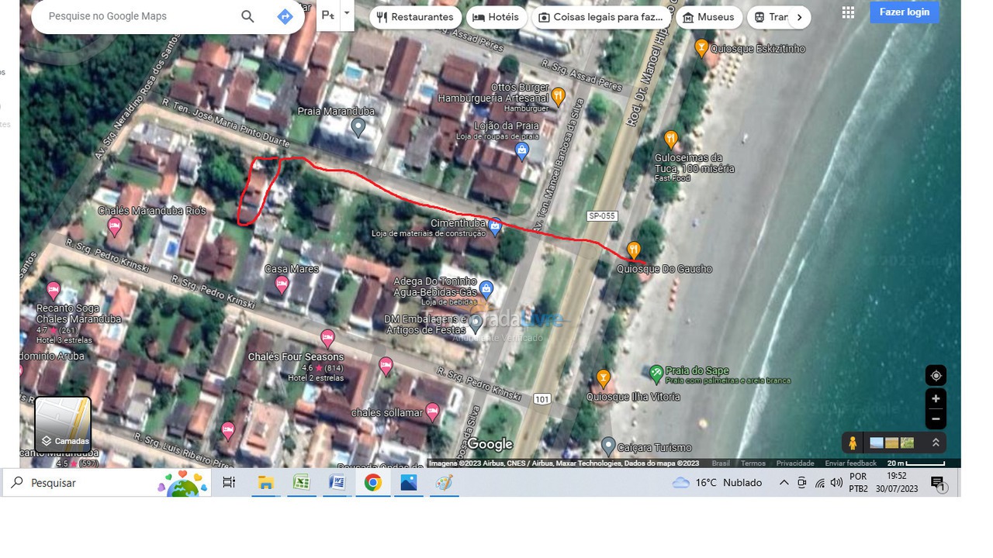993x558 pixels.
Task: Expand hidden taskbar icons chevron
Action: (784, 482)
